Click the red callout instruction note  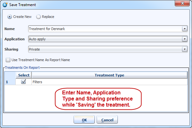(97, 98)
